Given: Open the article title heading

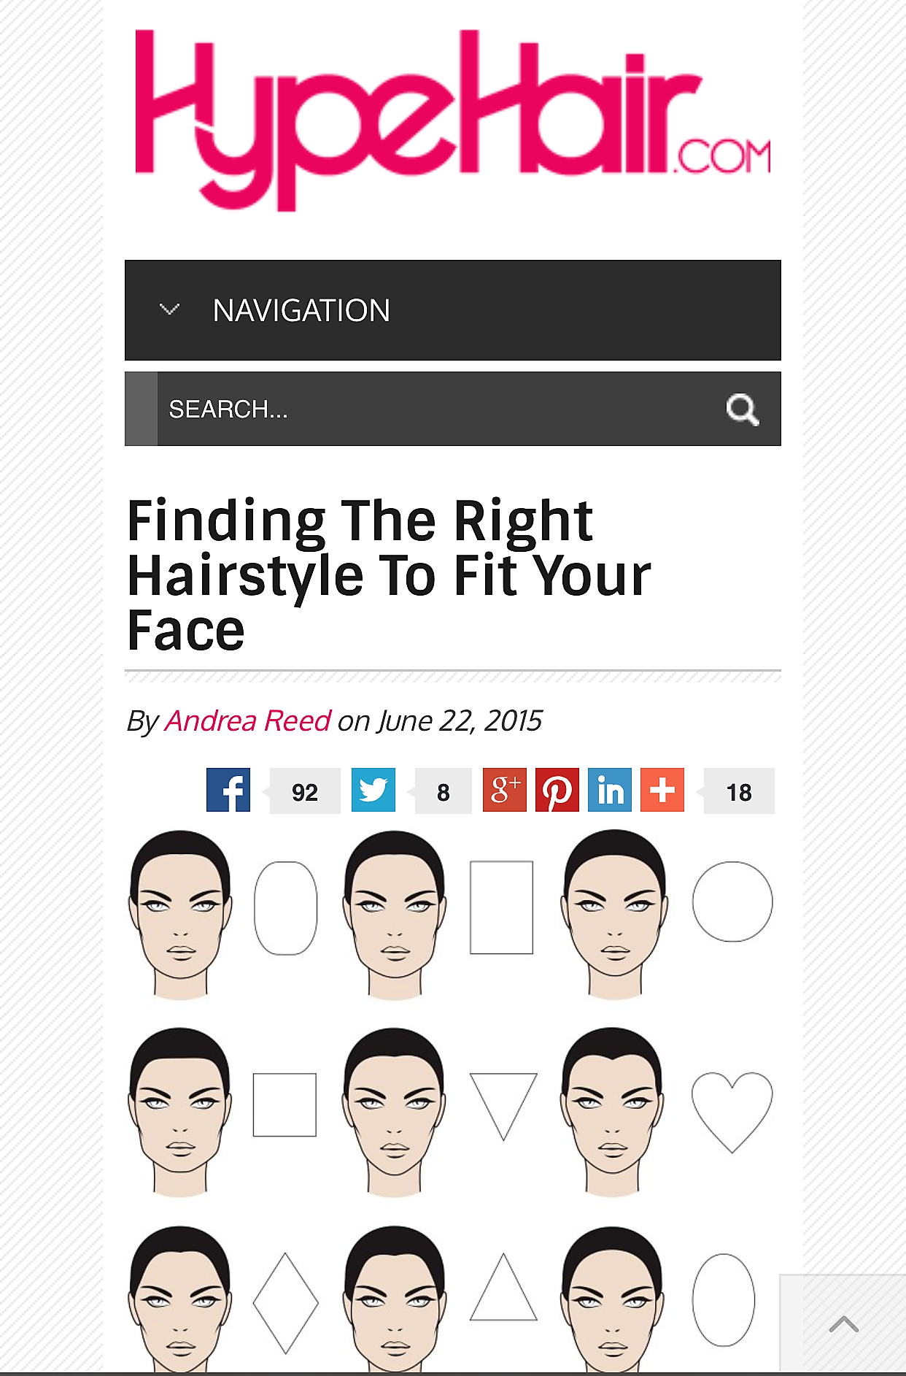Looking at the screenshot, I should pyautogui.click(x=389, y=575).
